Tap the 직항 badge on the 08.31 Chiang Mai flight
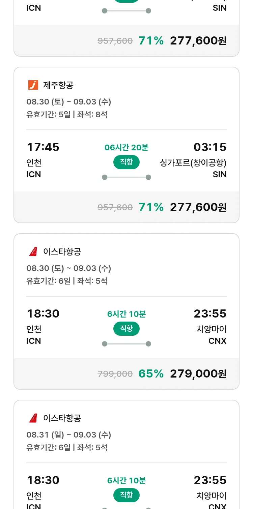This screenshot has height=509, width=253. click(x=126, y=495)
